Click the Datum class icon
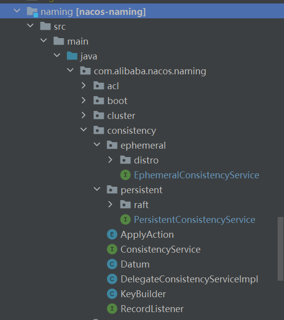Image resolution: width=284 pixels, height=320 pixels. pyautogui.click(x=112, y=265)
